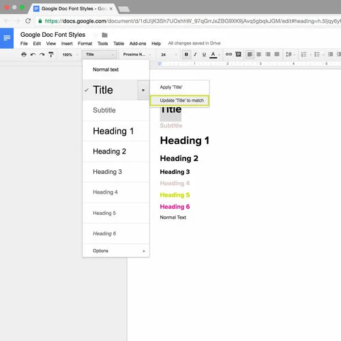Select justify align icon
341x341 pixels.
point(277,54)
